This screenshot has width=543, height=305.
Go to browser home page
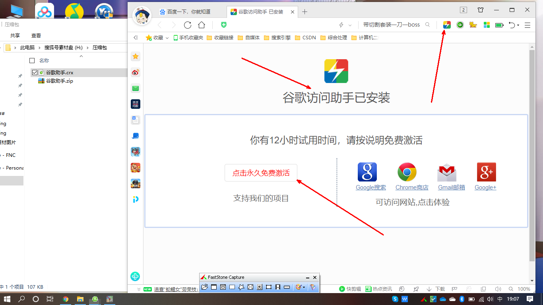pyautogui.click(x=202, y=25)
